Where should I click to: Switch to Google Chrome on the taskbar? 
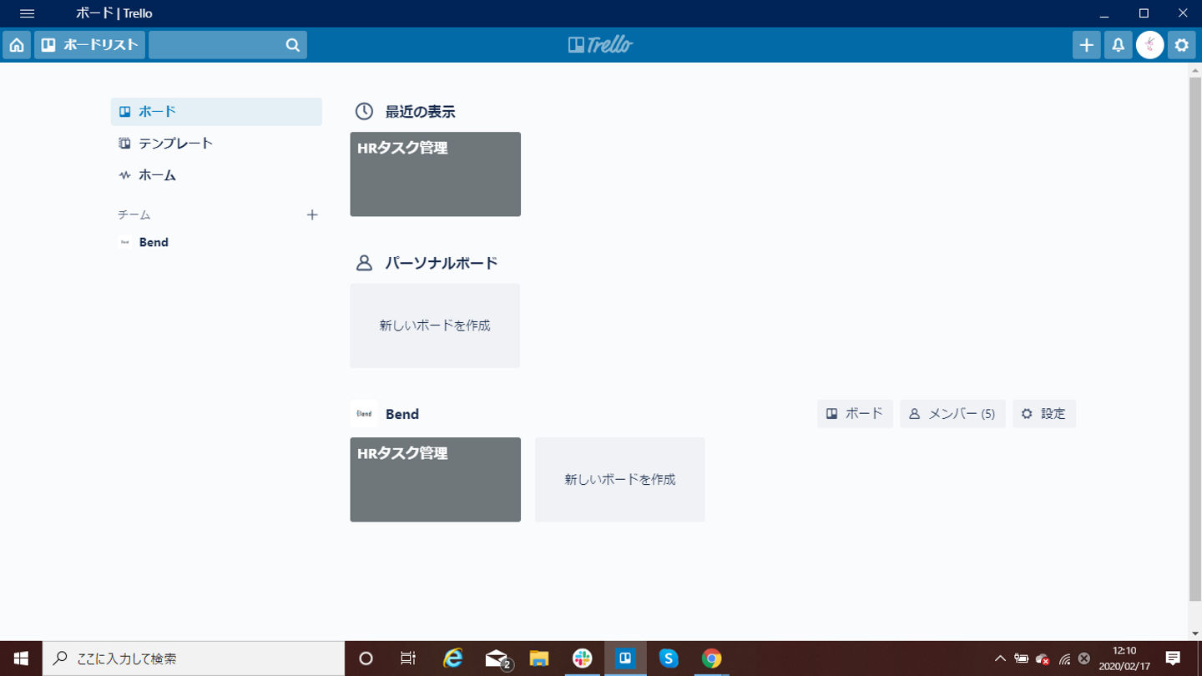pos(711,658)
